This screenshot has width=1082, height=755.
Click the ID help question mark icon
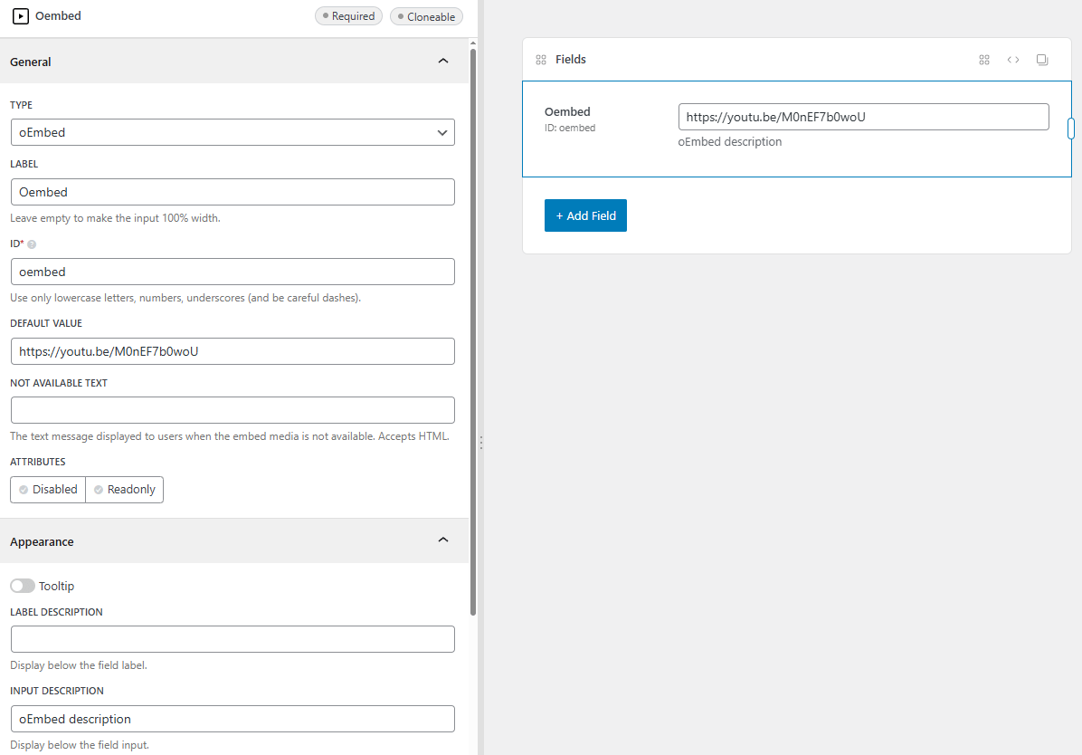[x=33, y=244]
